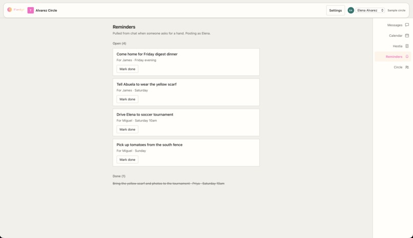Open the Settings button
413x238 pixels.
pyautogui.click(x=335, y=10)
